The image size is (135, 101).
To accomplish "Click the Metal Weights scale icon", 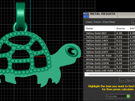I will [x=86, y=15].
